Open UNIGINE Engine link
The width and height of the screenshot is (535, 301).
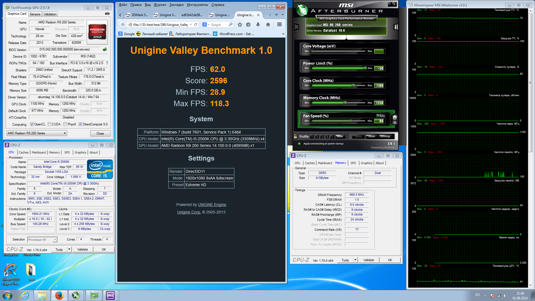pos(212,205)
